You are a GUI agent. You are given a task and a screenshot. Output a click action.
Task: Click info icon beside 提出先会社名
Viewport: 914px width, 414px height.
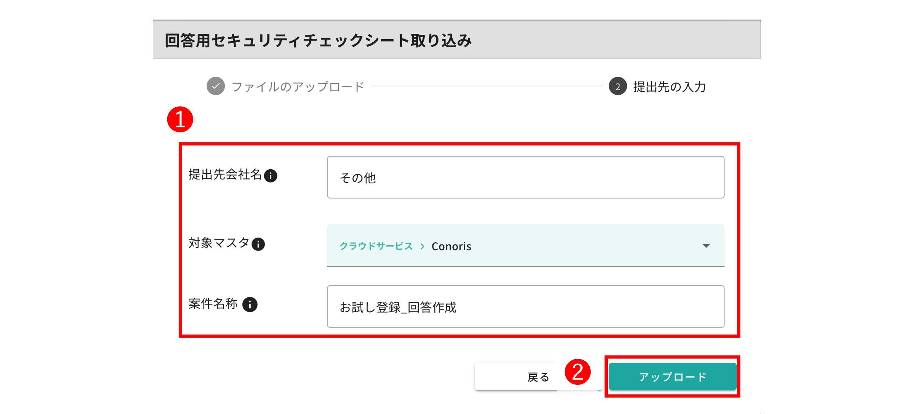[x=270, y=176]
